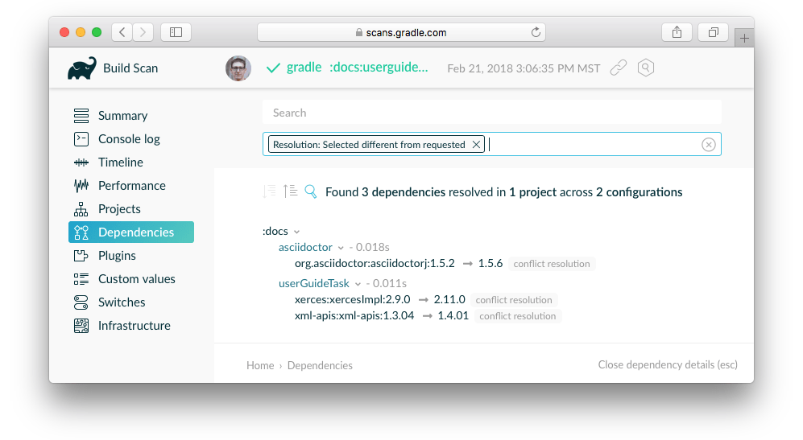Select xml-apis:xml-apis:1.3.04 dependency
The height and width of the screenshot is (440, 803).
[354, 315]
